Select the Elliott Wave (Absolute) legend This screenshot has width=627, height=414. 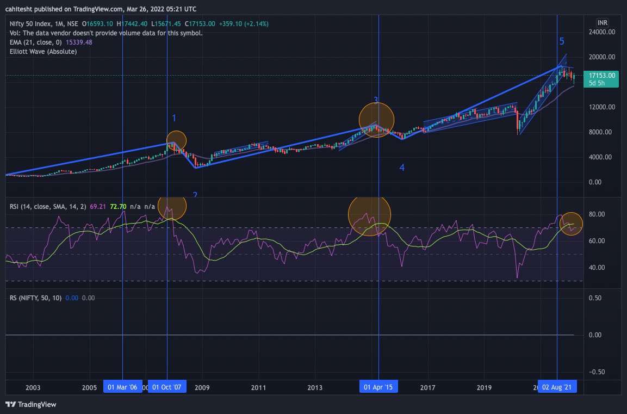click(x=43, y=51)
